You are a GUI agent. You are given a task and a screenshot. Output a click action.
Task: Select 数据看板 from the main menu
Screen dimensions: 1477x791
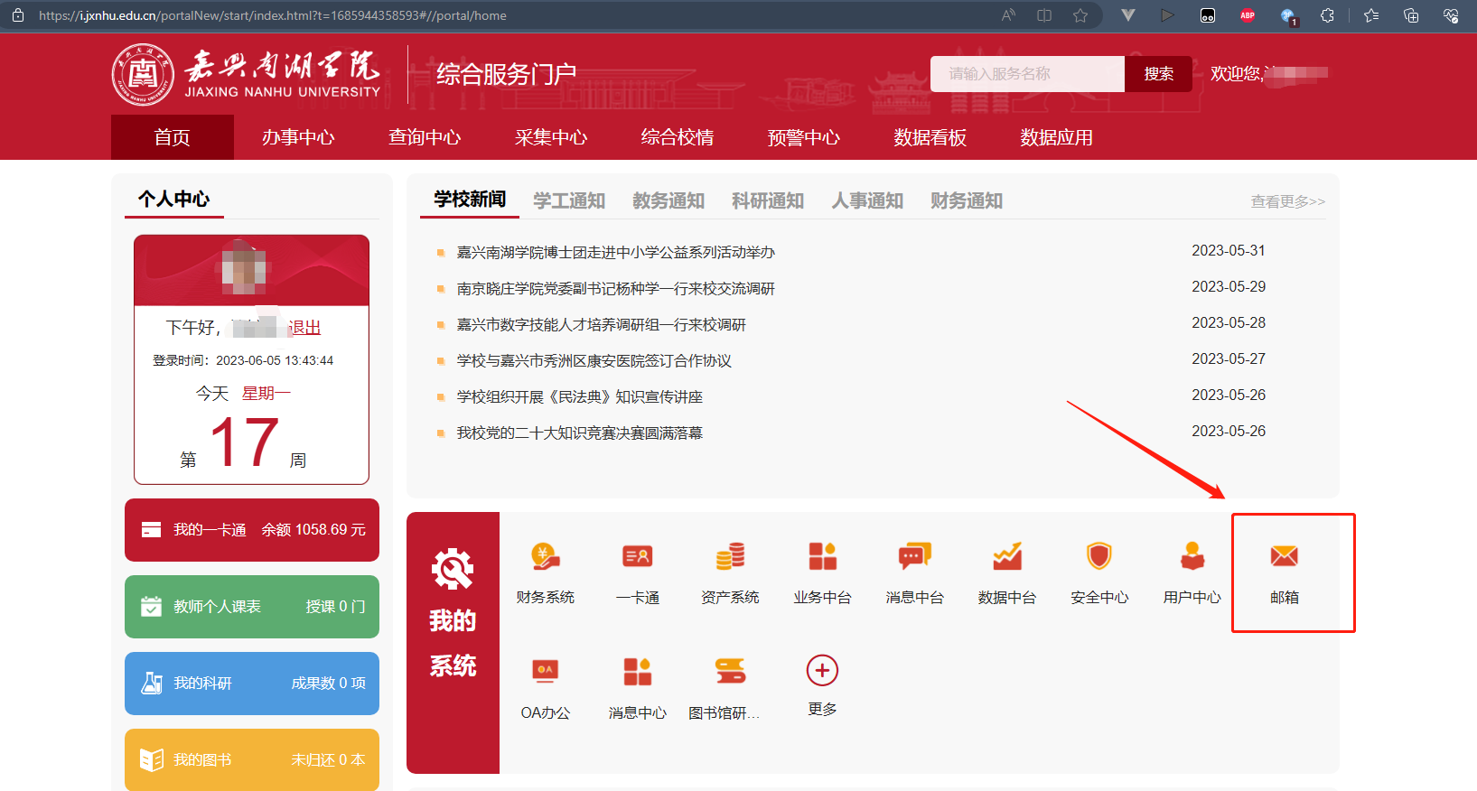[x=930, y=137]
